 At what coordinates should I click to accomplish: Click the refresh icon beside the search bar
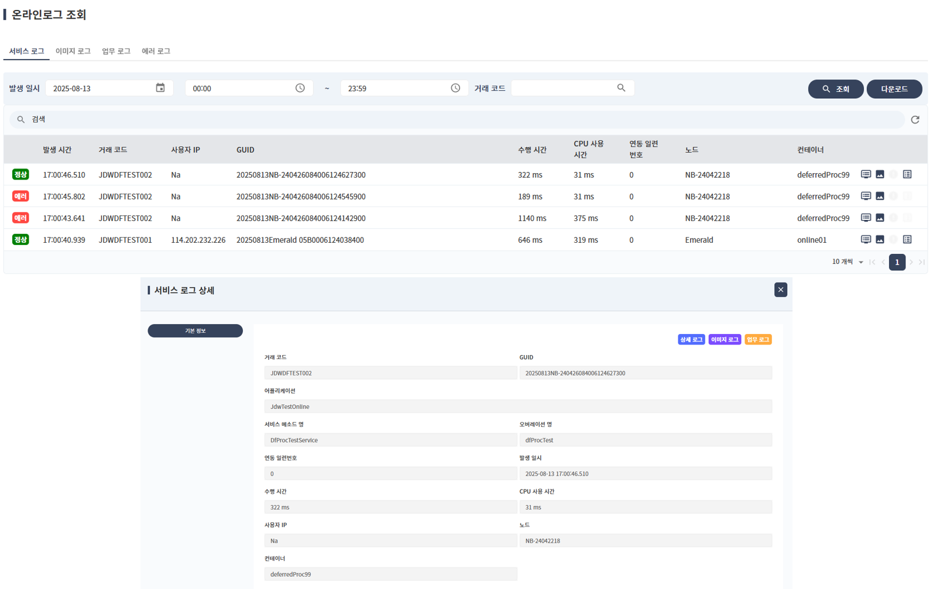[915, 119]
